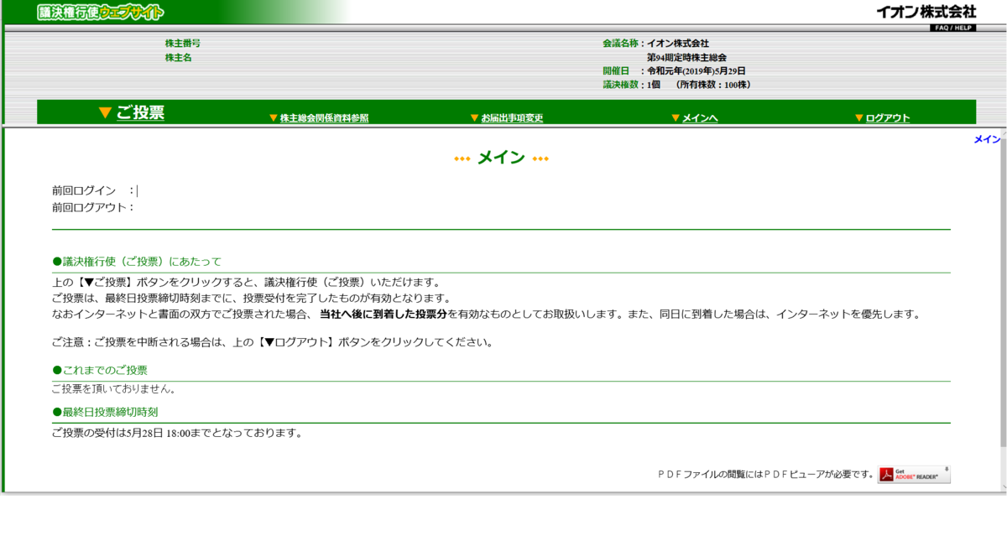This screenshot has width=1007, height=546.
Task: Click text ご投票を頂いておりません。
Action: click(x=113, y=388)
